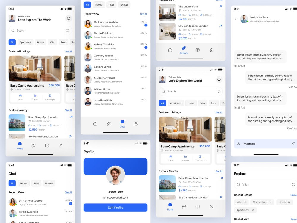Tap chat icon in nav bar with Explore active

pyautogui.click(x=198, y=50)
